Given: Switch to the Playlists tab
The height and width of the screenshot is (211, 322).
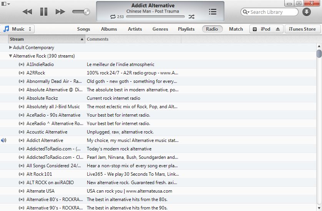Looking at the screenshot, I should click(186, 29).
